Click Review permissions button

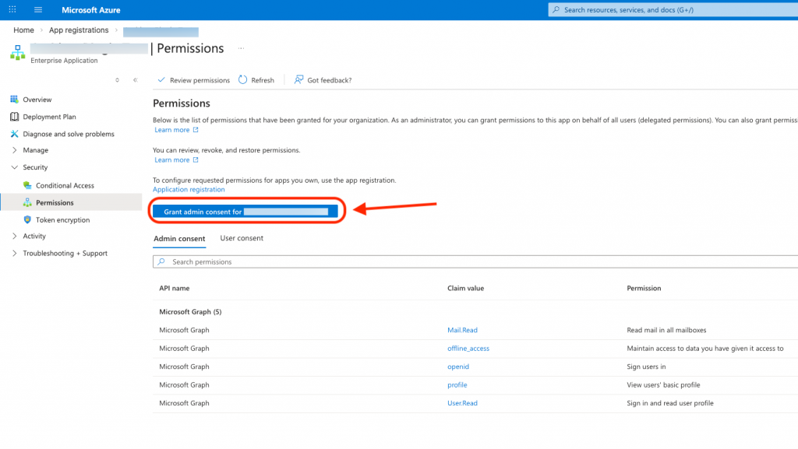pos(194,80)
